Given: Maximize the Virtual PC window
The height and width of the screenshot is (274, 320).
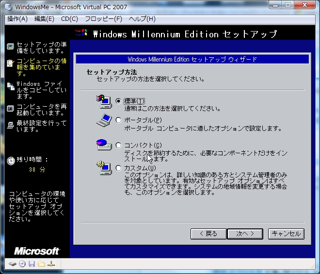Looking at the screenshot, I should click(x=288, y=5).
